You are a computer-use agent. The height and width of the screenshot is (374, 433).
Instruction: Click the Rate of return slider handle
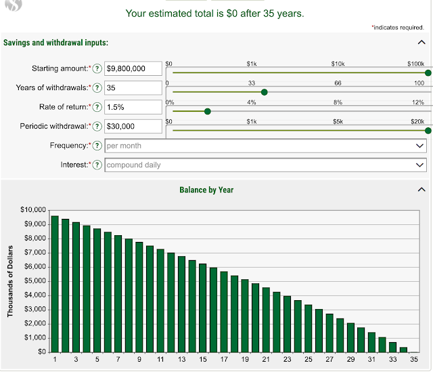coord(208,112)
